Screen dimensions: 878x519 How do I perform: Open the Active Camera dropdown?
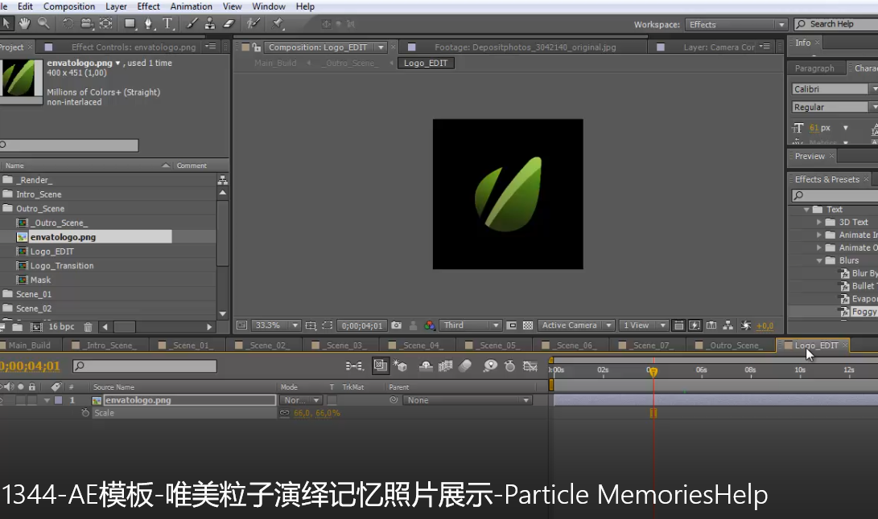click(575, 325)
